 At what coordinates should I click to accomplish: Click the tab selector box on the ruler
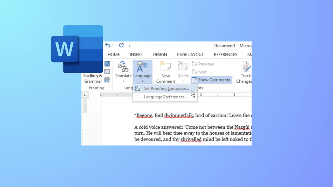[x=85, y=95]
